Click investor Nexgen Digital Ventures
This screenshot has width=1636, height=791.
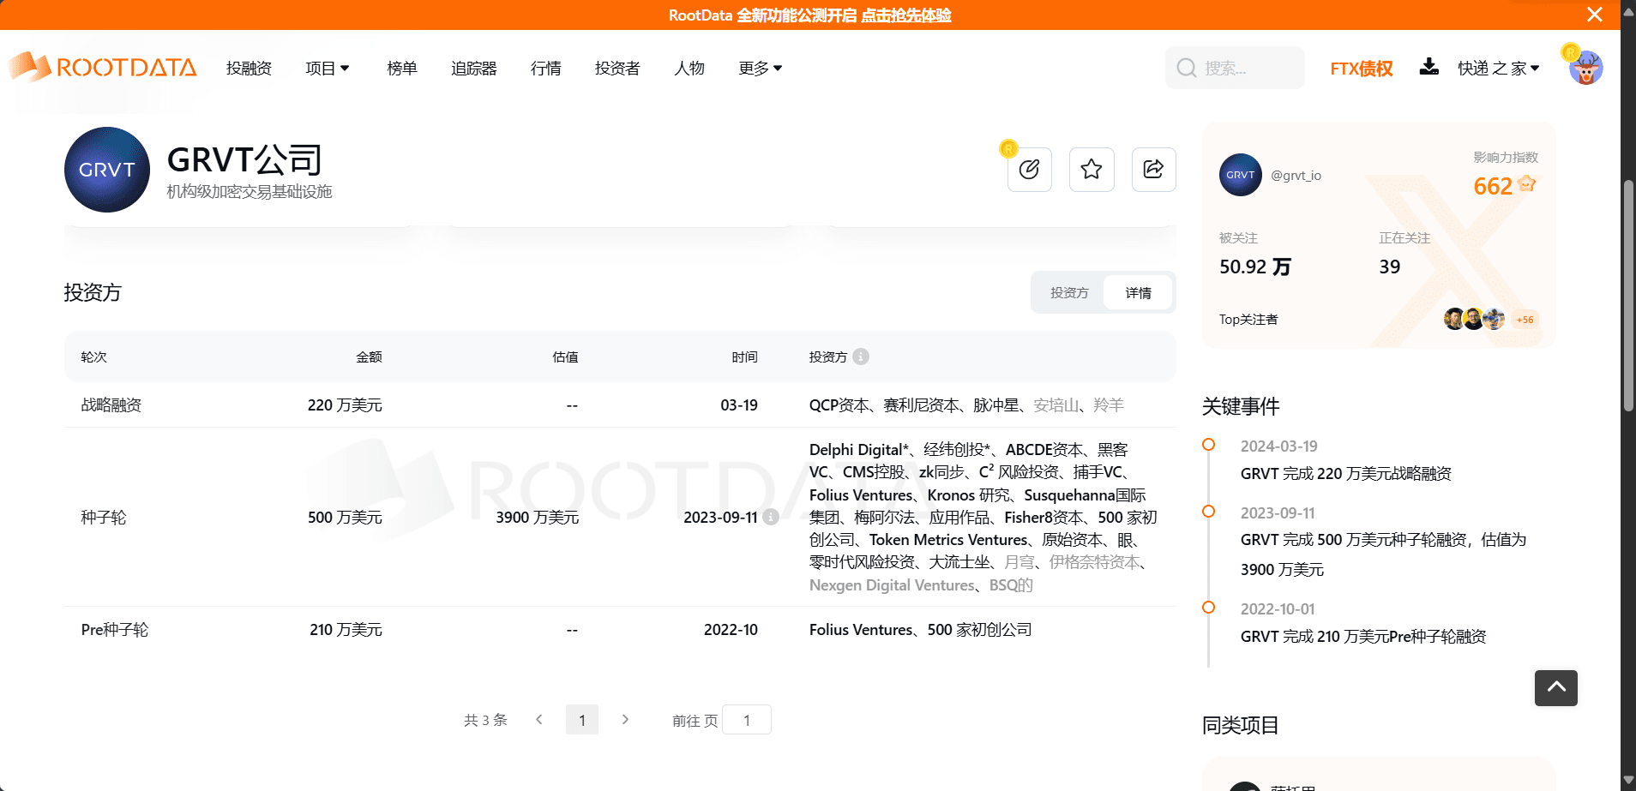(893, 585)
